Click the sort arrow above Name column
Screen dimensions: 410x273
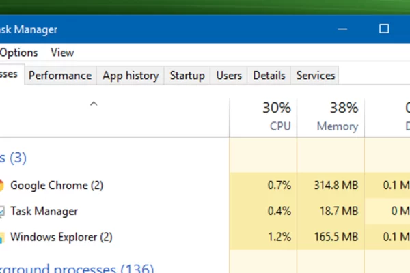(x=94, y=104)
